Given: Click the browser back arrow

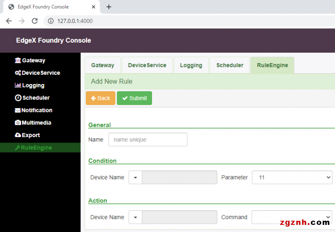Looking at the screenshot, I should tap(9, 21).
